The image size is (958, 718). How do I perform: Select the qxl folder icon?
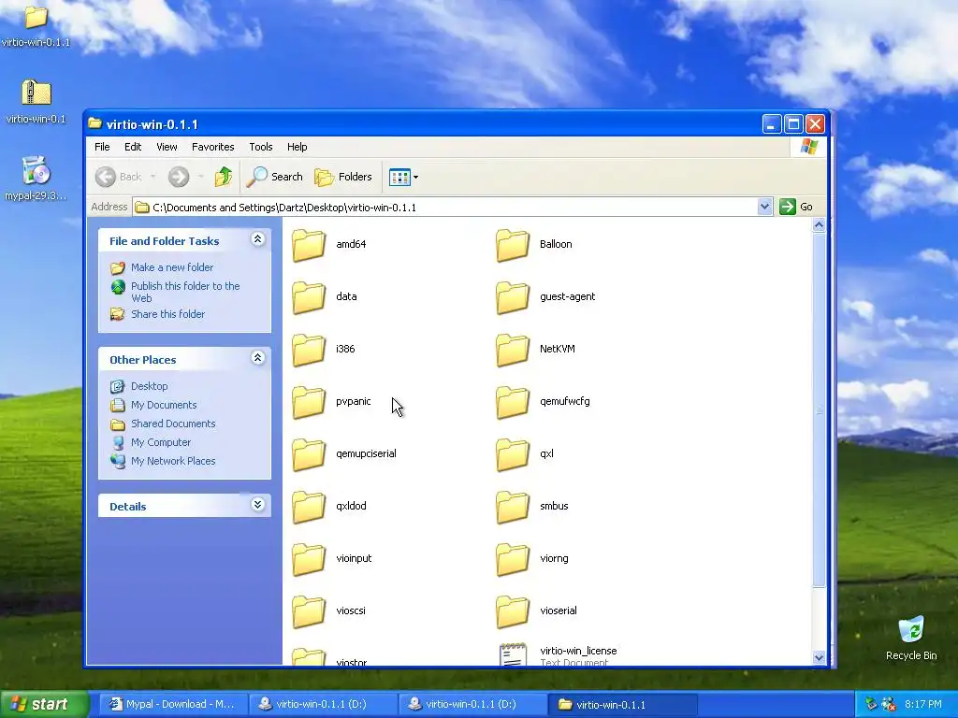pos(512,455)
